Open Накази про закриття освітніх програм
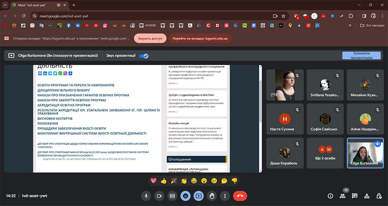The height and width of the screenshot is (206, 388). [x=72, y=100]
